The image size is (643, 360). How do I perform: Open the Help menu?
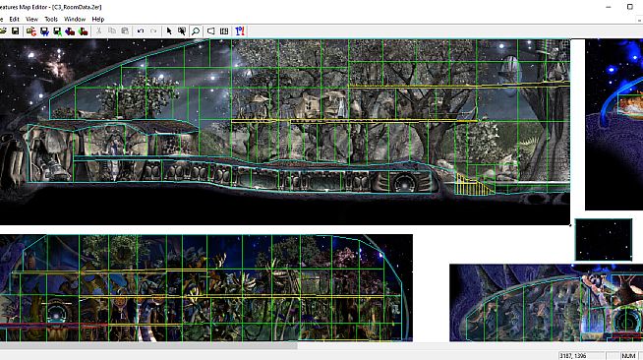(x=98, y=20)
